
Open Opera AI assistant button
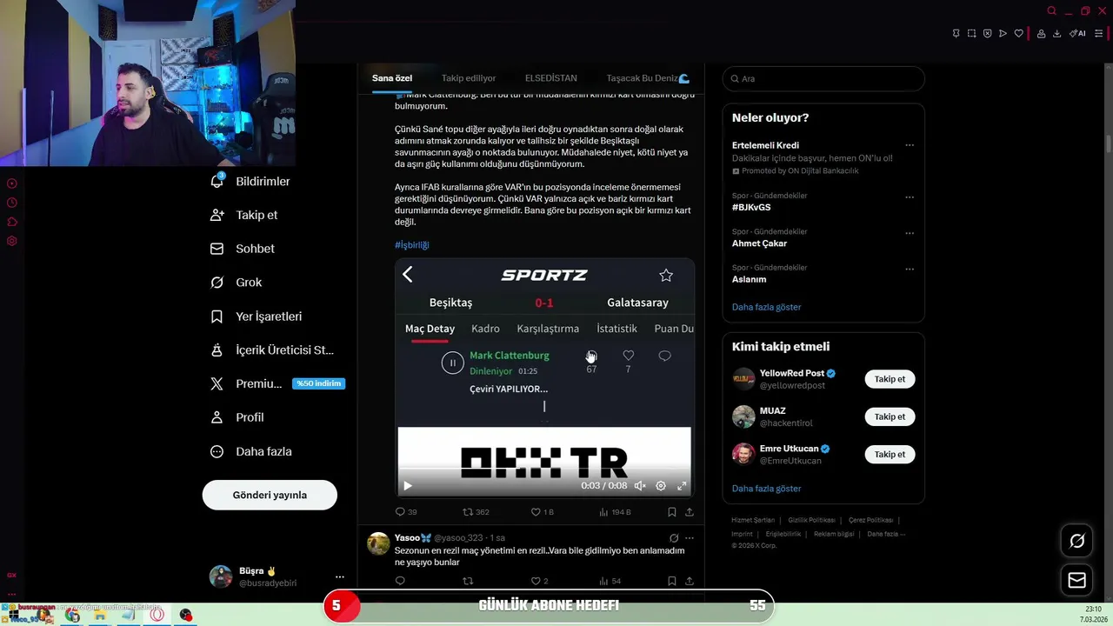[x=1077, y=33]
